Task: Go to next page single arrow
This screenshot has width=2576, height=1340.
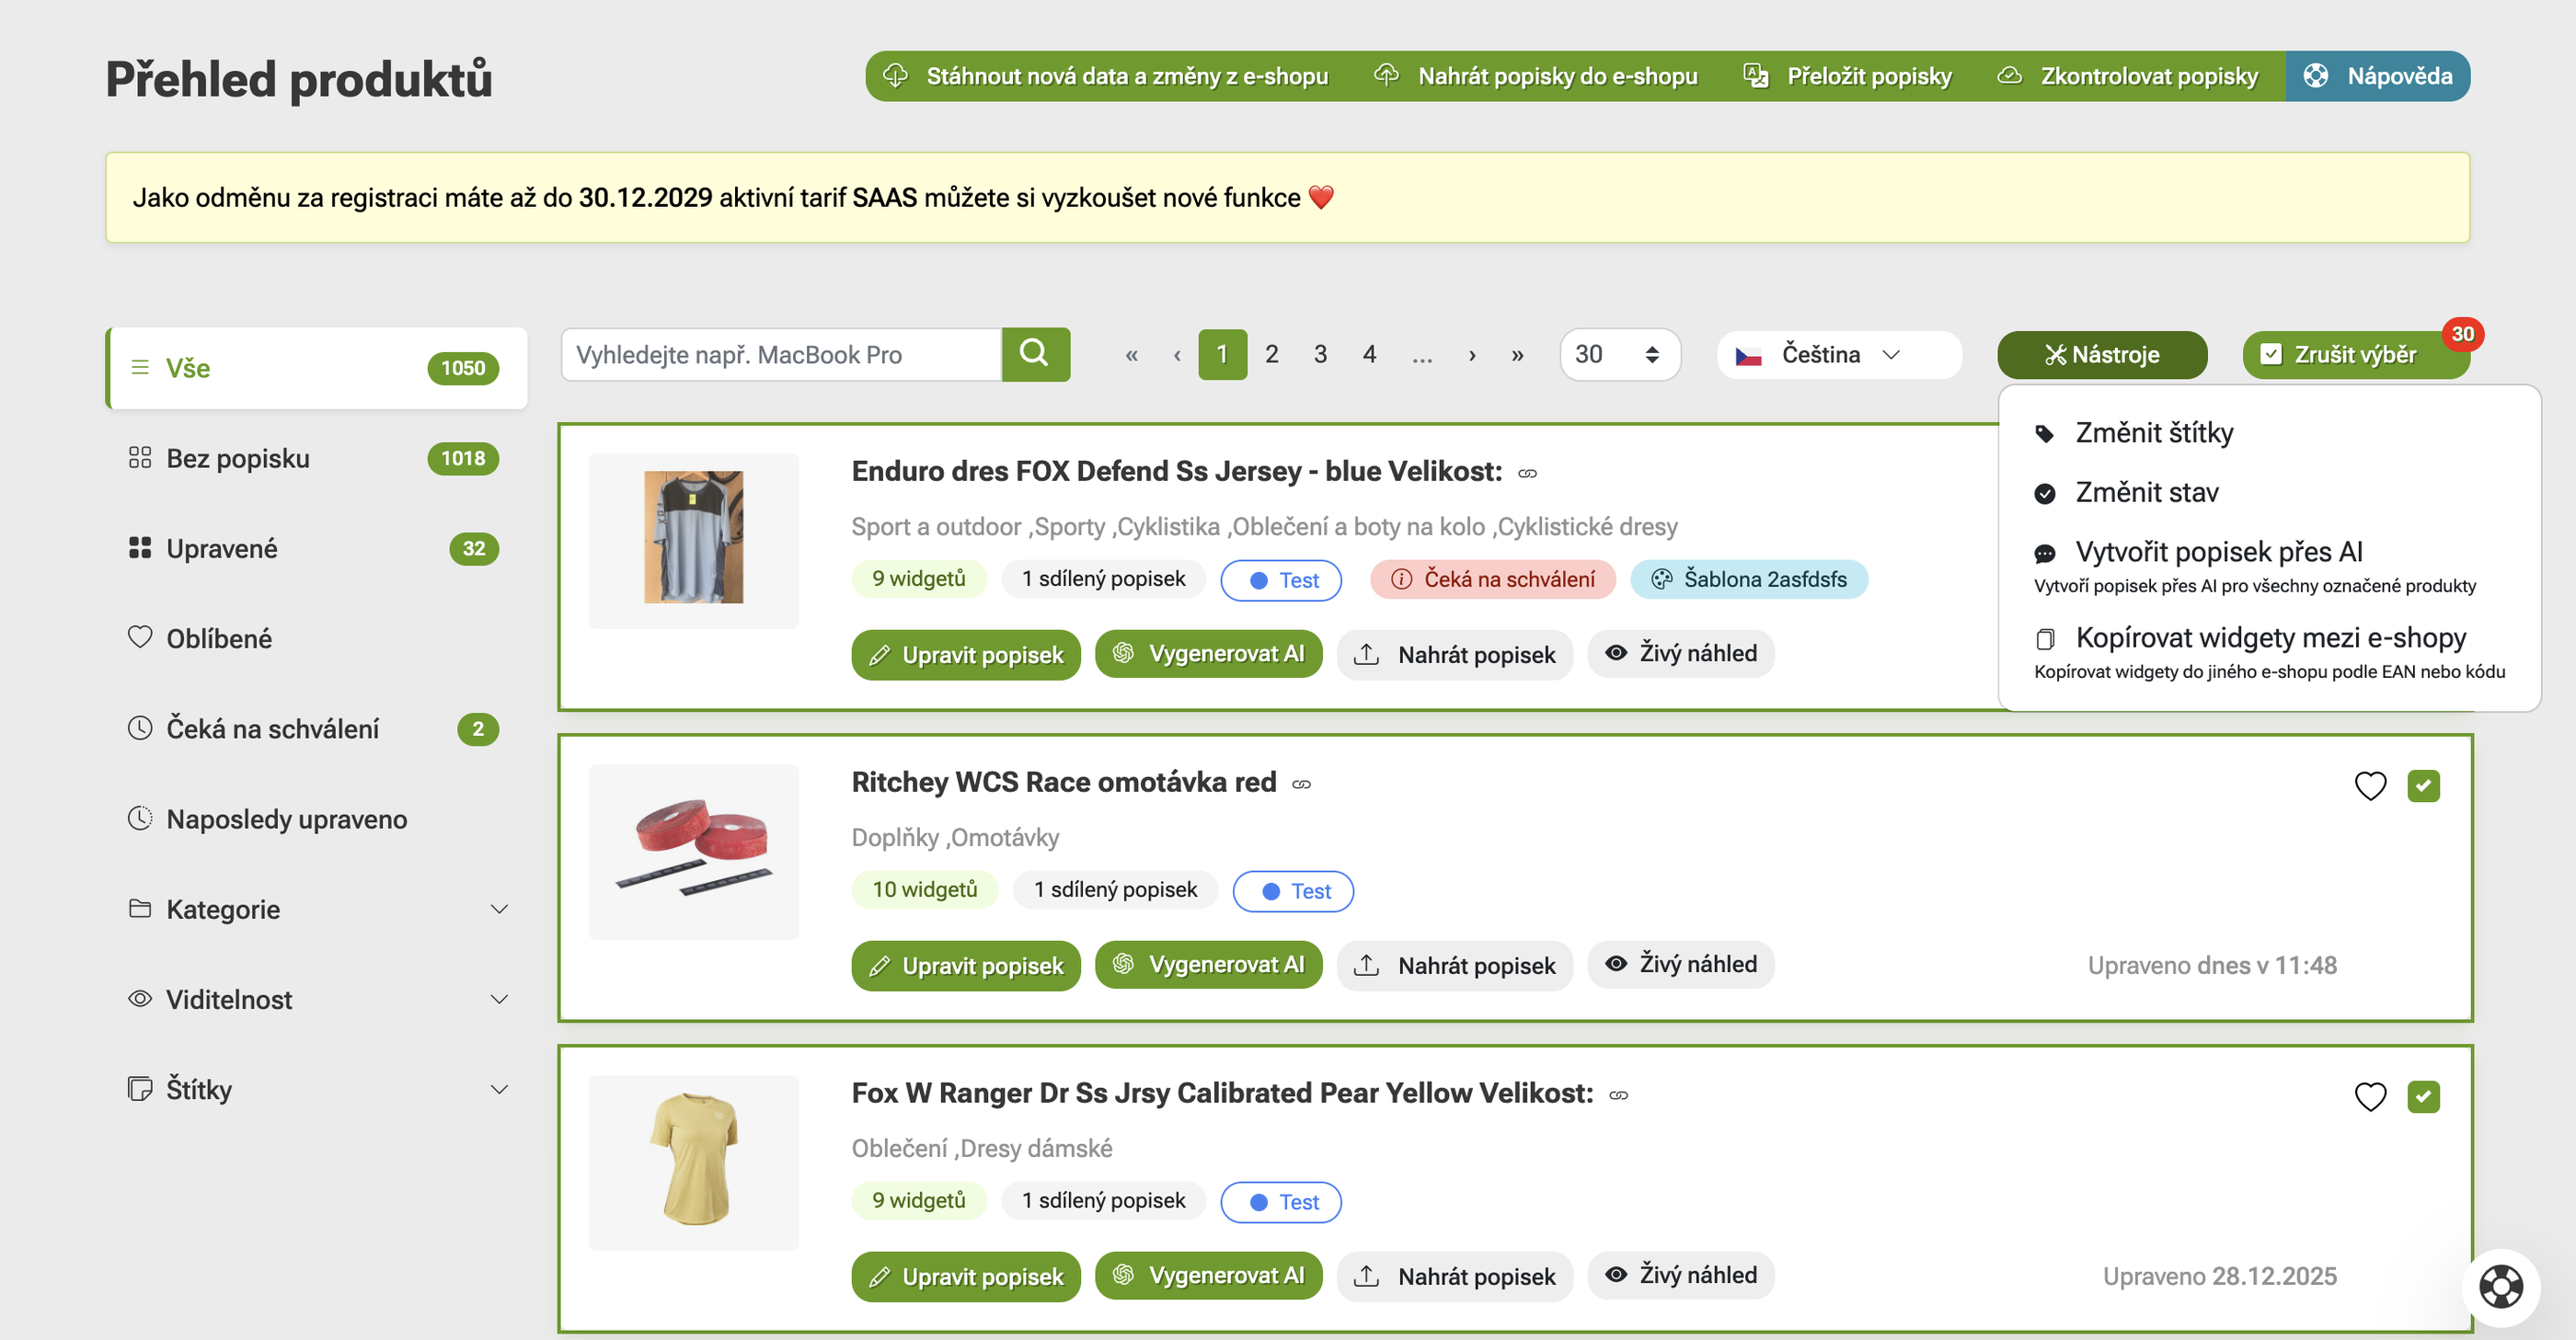Action: click(1471, 355)
